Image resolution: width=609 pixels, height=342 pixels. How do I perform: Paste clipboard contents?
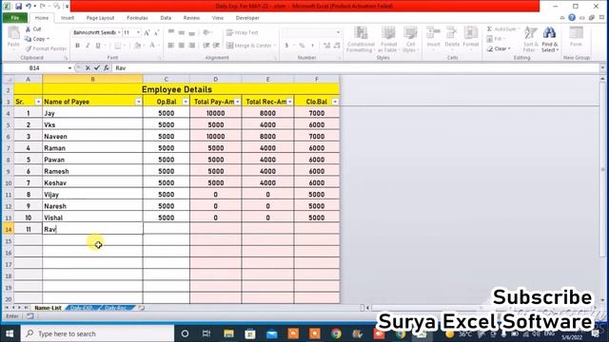(13, 38)
